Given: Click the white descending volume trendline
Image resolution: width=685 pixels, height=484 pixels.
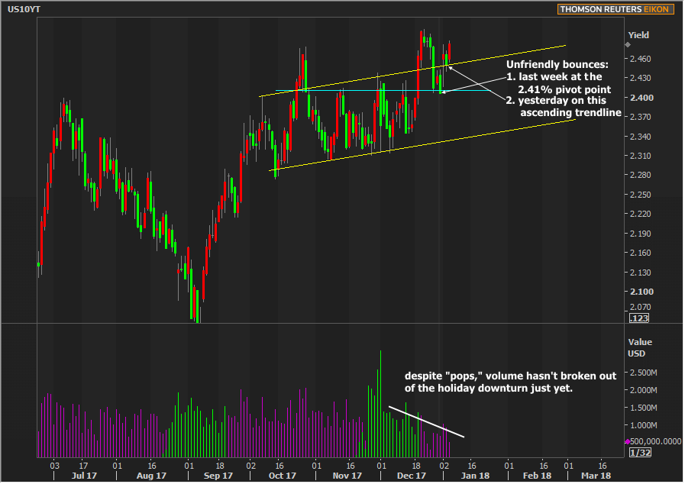Looking at the screenshot, I should [426, 422].
